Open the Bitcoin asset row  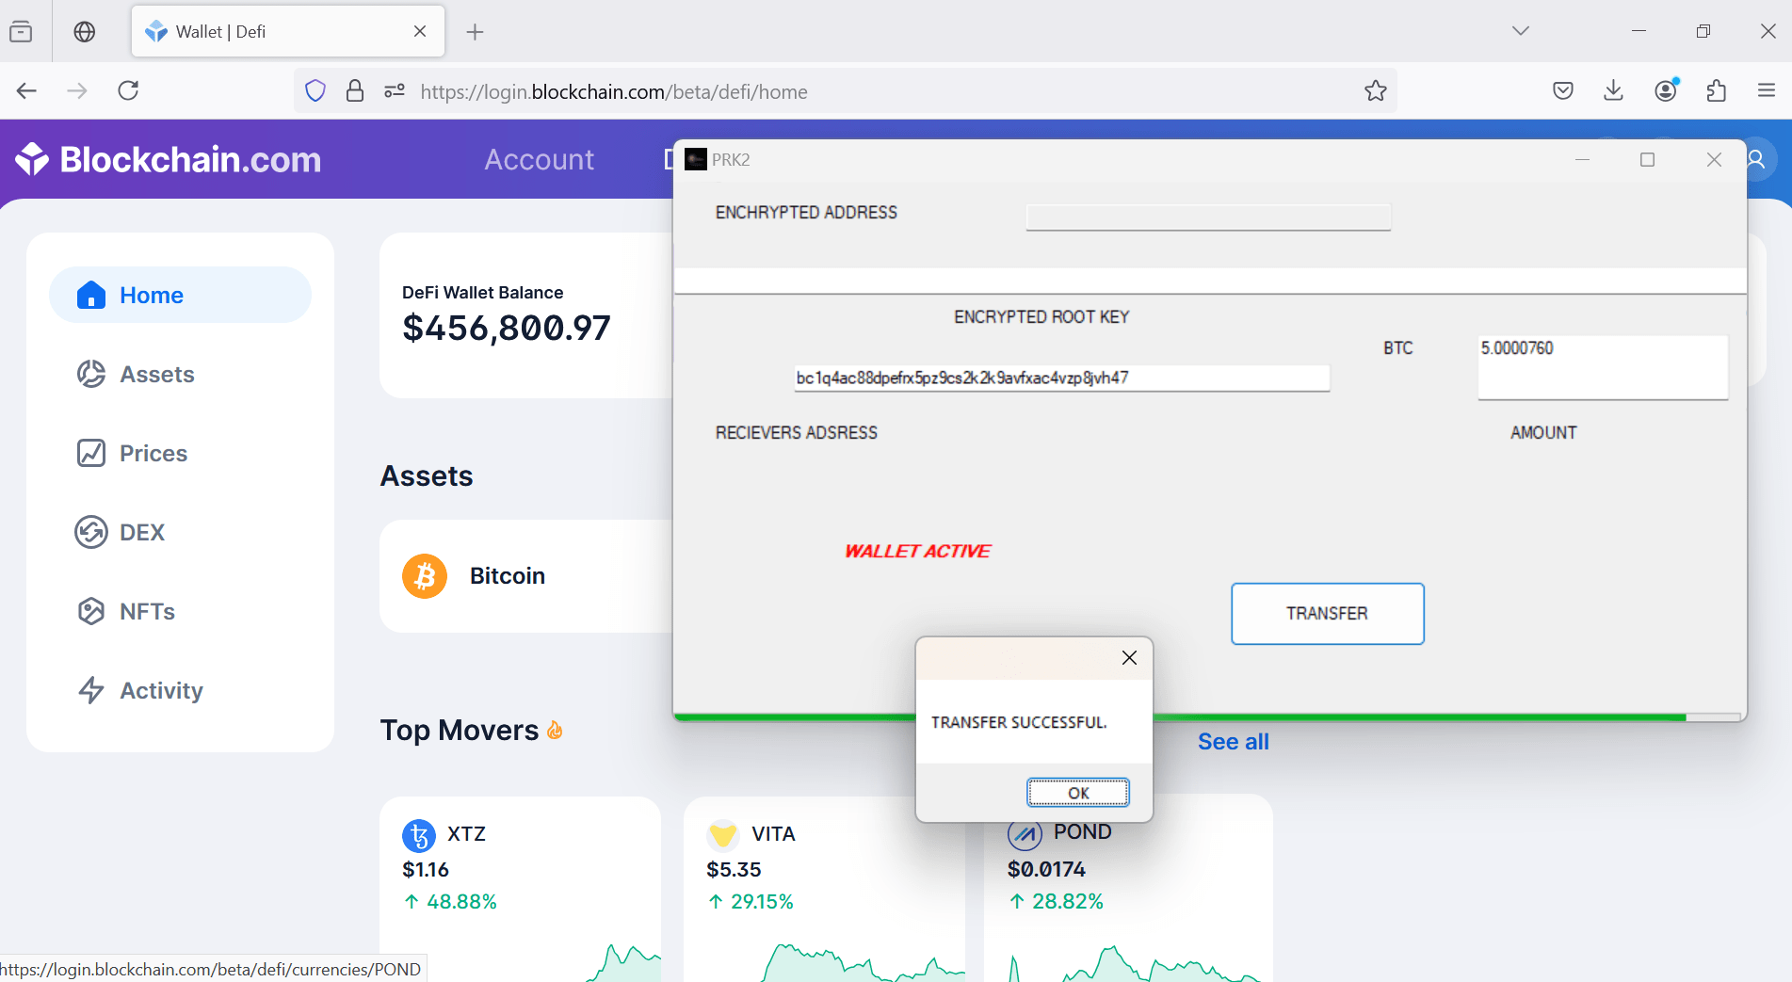click(x=526, y=576)
